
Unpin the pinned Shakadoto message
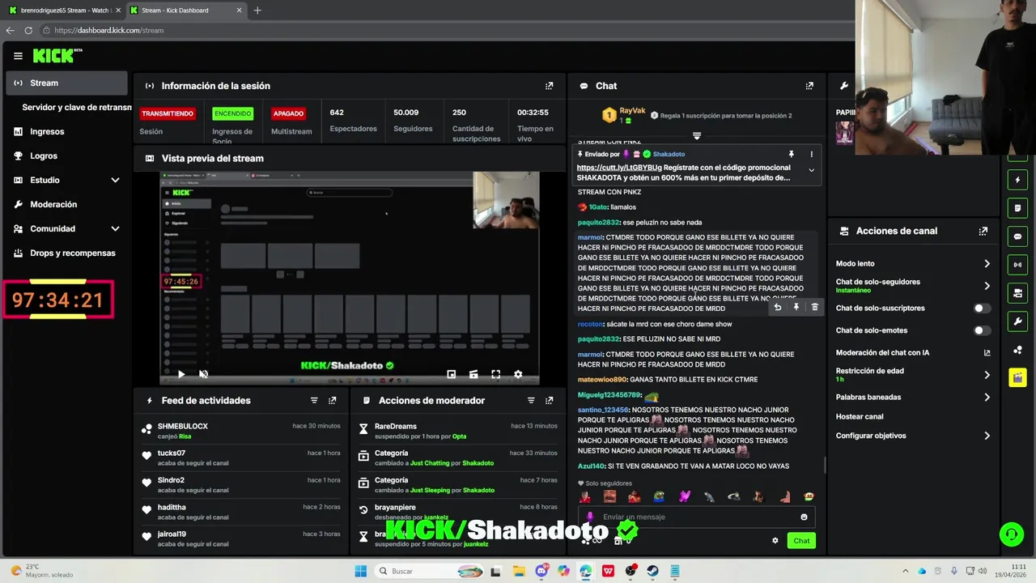(x=792, y=154)
